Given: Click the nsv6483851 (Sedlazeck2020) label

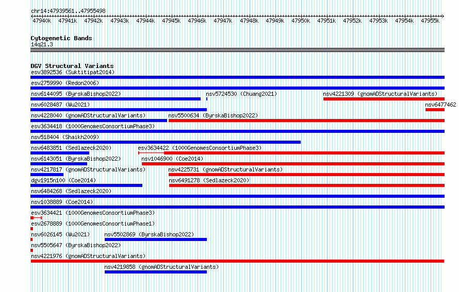Looking at the screenshot, I should [71, 148].
